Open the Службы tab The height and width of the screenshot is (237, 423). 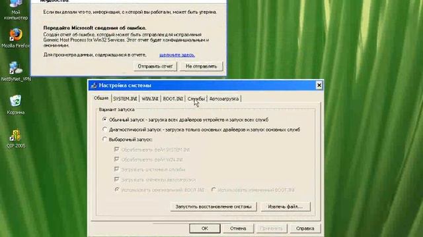click(196, 99)
